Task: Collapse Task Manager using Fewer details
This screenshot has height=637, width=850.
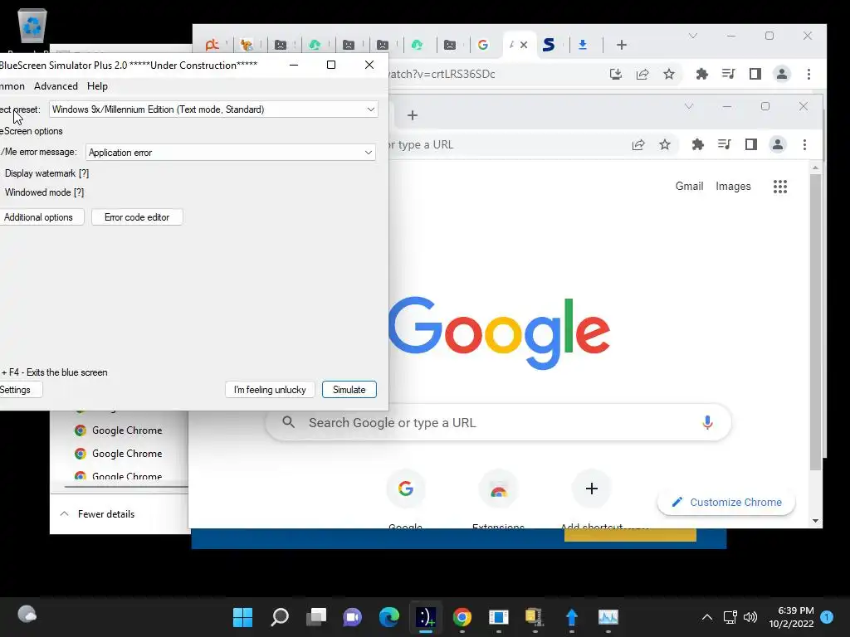Action: (x=98, y=514)
